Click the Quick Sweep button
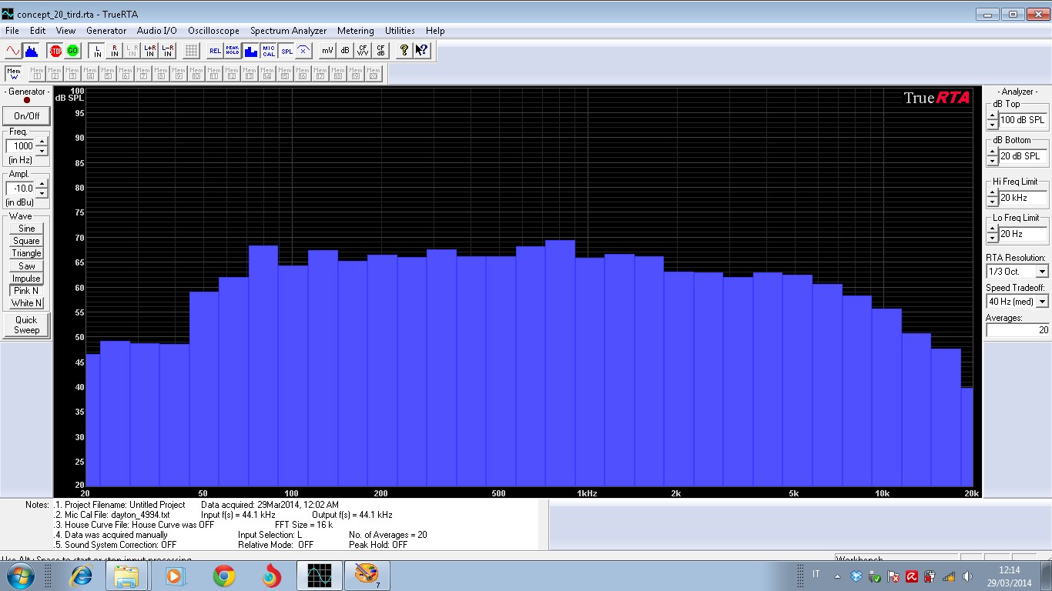Screen dimensions: 1052x591 point(26,325)
